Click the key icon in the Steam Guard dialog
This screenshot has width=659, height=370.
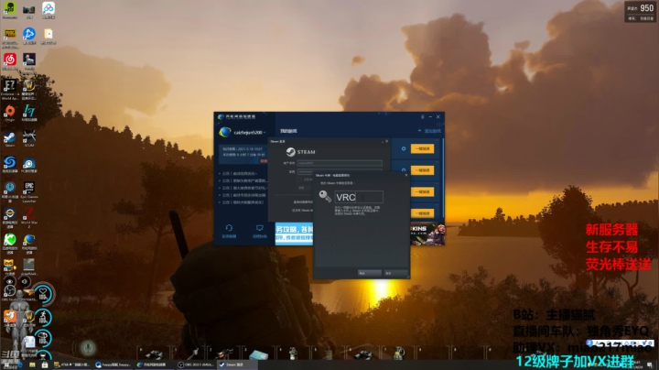(x=325, y=196)
